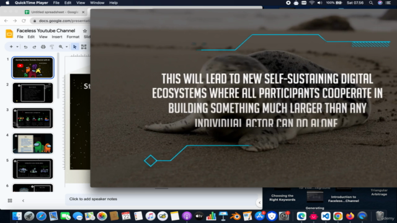397x223 pixels.
Task: Open App Store from the Dock
Action: coord(259,216)
